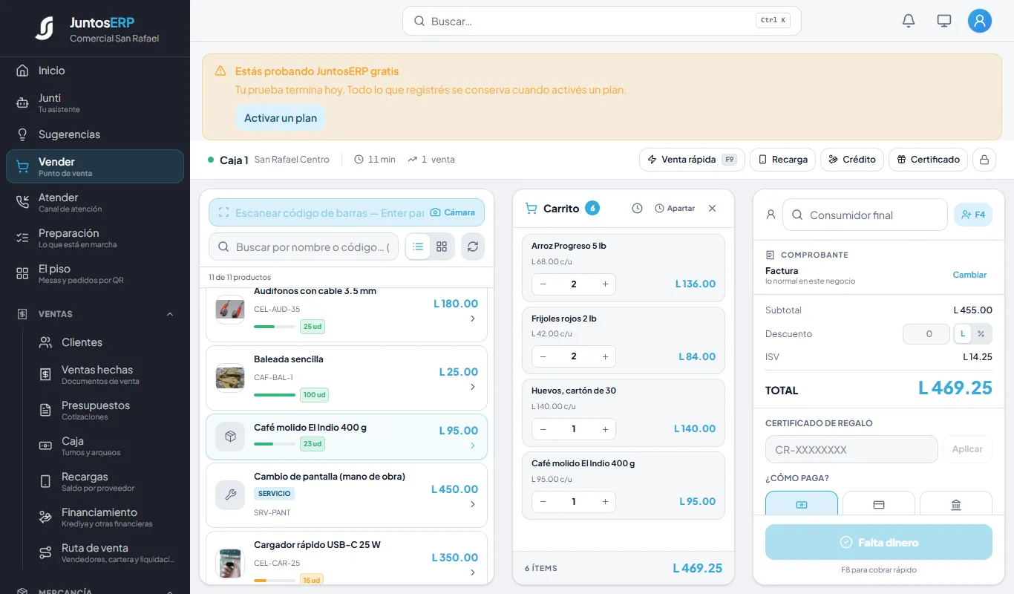
Task: Set discount type to Lempiras
Action: [x=963, y=333]
